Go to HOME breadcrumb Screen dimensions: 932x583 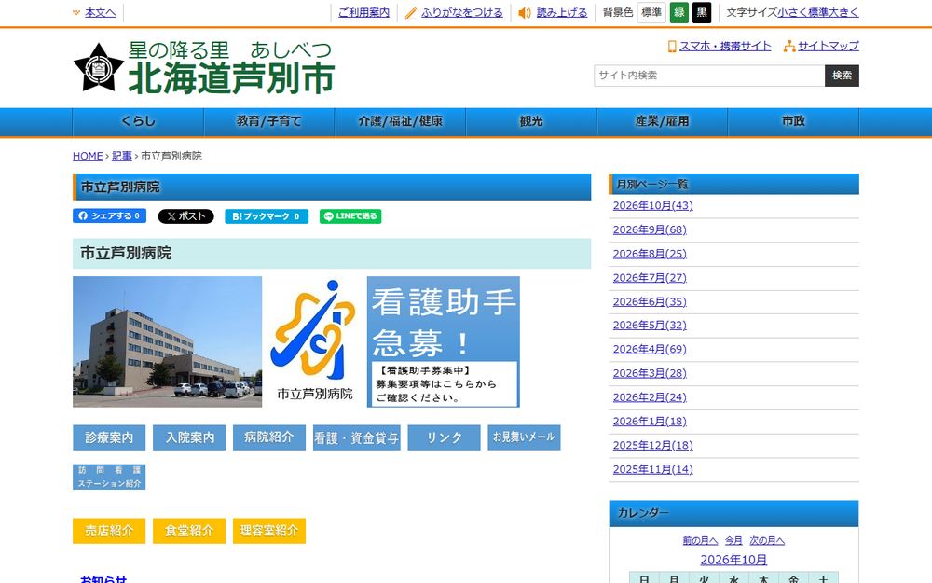coord(88,156)
